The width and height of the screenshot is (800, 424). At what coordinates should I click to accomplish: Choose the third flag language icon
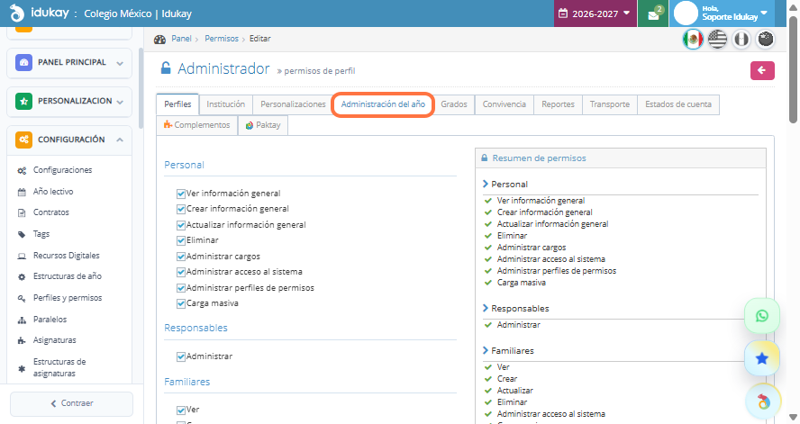741,40
